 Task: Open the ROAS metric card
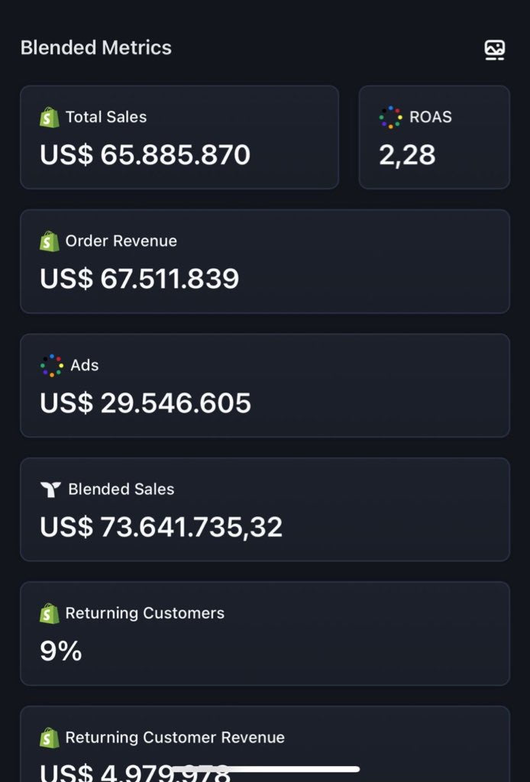[434, 137]
